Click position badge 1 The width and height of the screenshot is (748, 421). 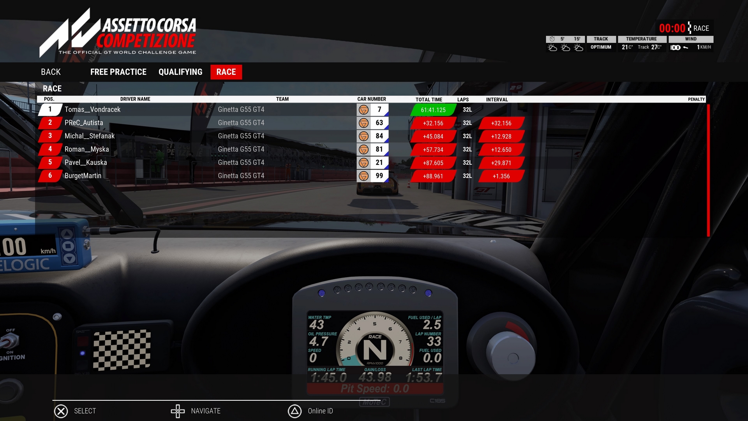[x=50, y=110]
